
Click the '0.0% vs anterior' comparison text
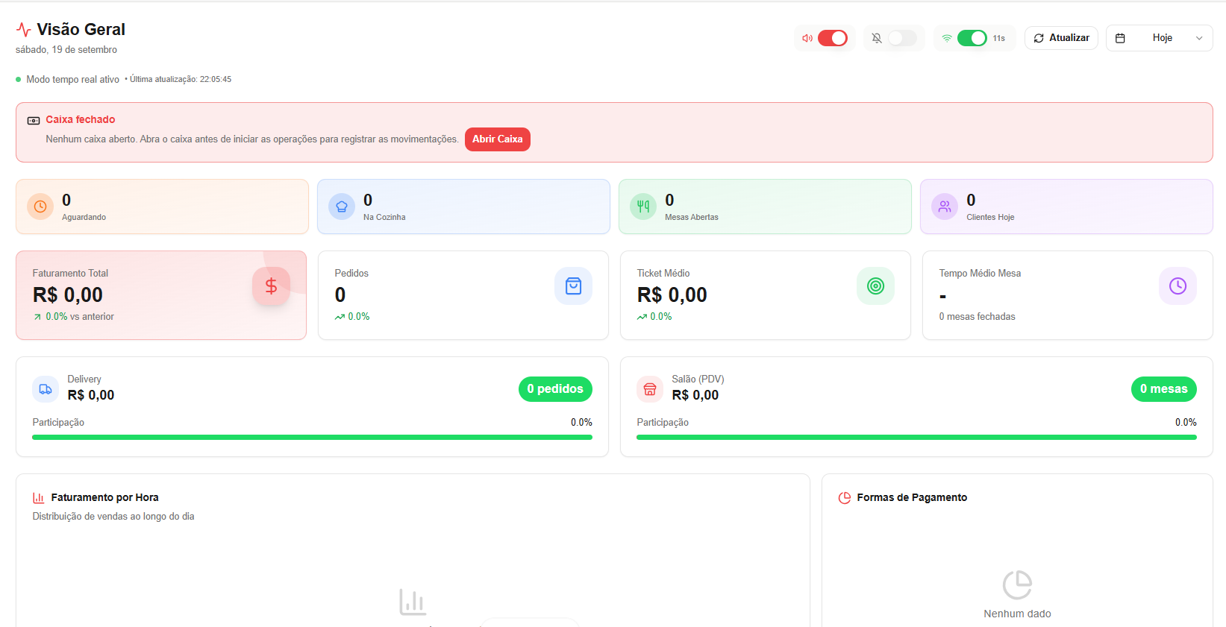[80, 317]
